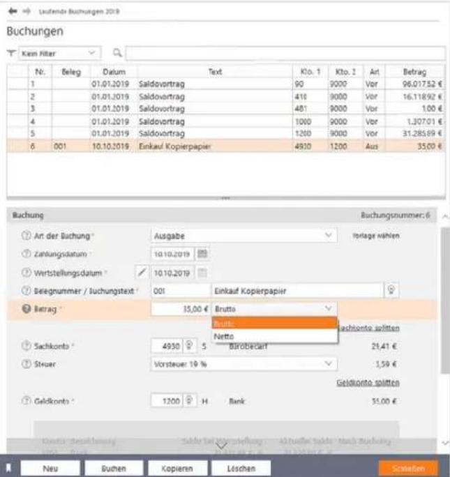Image resolution: width=450 pixels, height=477 pixels.
Task: Select row 5 Saldovortrag 31.285,69 €
Action: coord(226,133)
